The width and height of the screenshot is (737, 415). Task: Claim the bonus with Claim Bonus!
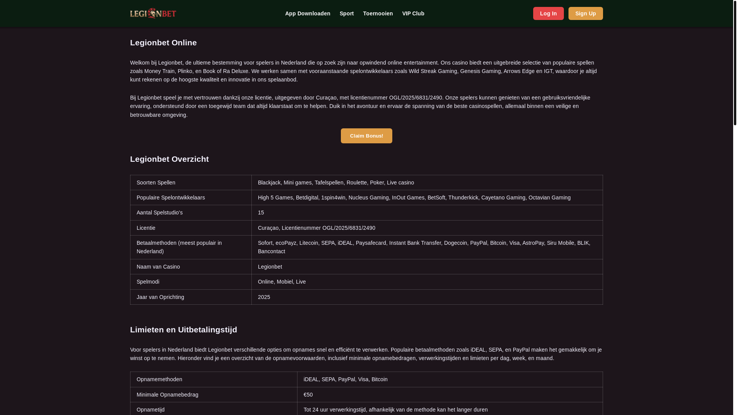(366, 136)
